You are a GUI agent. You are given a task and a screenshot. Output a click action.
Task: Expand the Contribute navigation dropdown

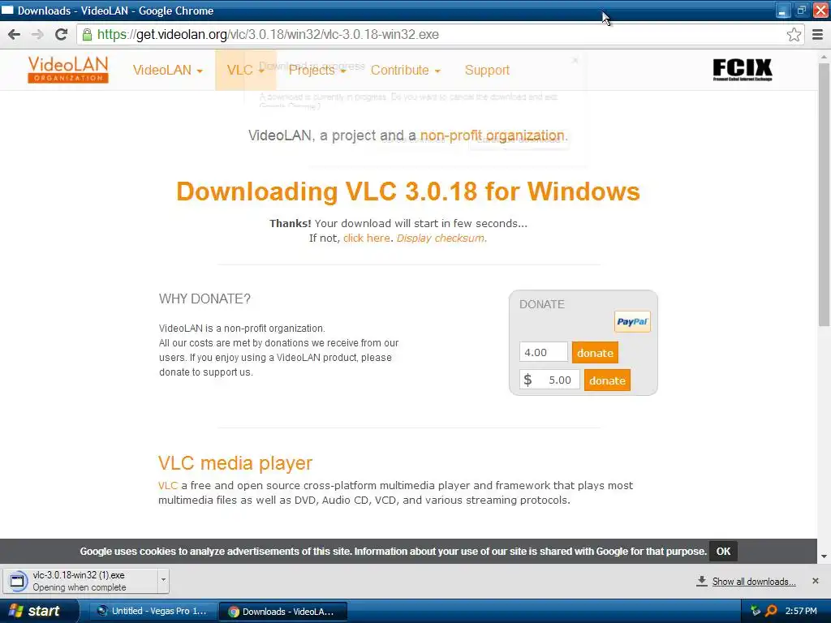[406, 70]
